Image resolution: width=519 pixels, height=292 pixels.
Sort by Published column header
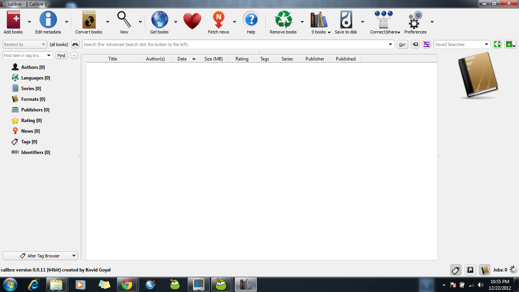click(346, 59)
